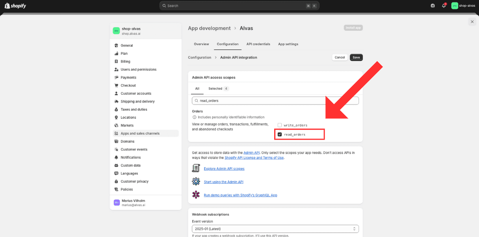Open Start using the Admin API link
Screen dimensions: 479x237
224,182
